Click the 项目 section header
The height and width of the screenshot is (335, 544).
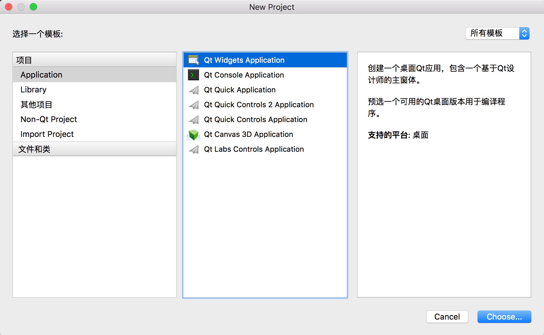[x=95, y=60]
